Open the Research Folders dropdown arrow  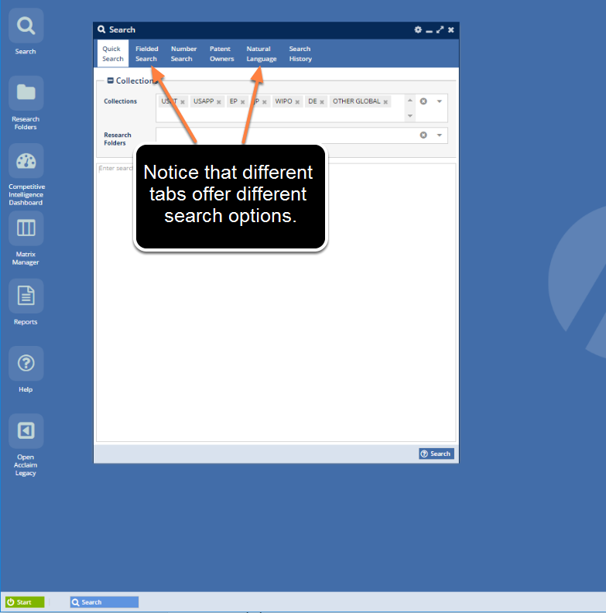[440, 135]
